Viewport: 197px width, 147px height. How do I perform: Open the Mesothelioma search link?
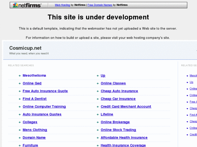[x=34, y=76]
